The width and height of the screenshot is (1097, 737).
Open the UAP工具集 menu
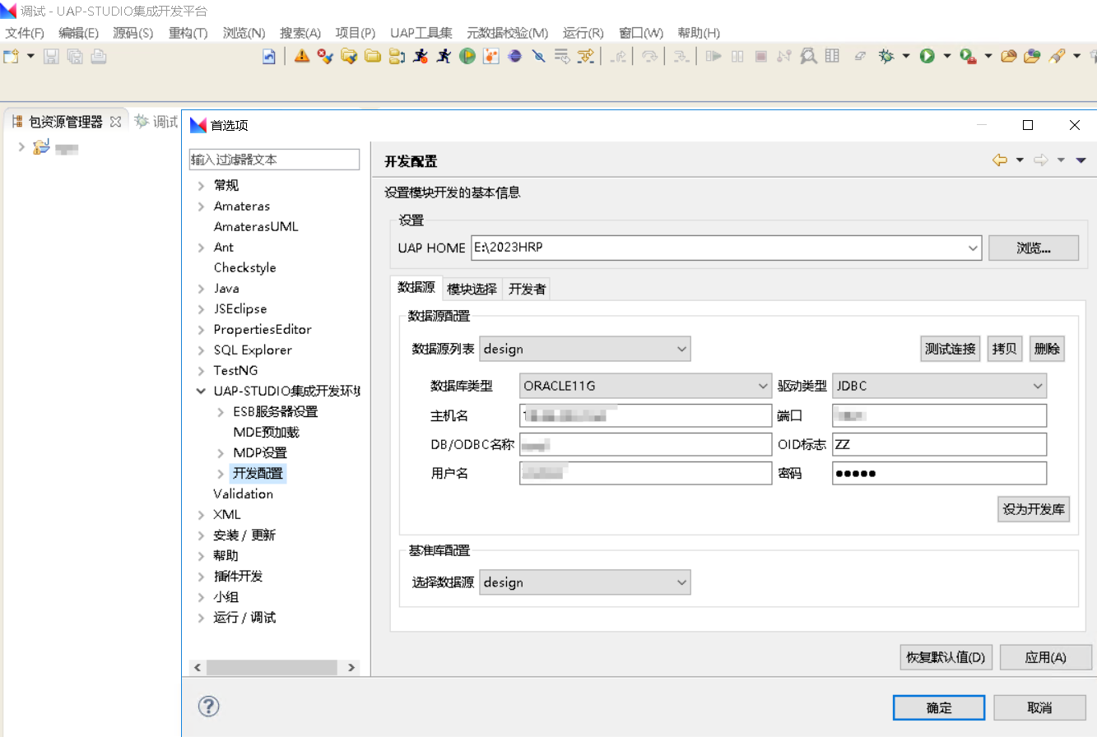click(421, 33)
